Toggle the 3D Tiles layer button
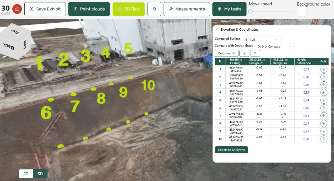This screenshot has height=181, width=334. (x=129, y=9)
